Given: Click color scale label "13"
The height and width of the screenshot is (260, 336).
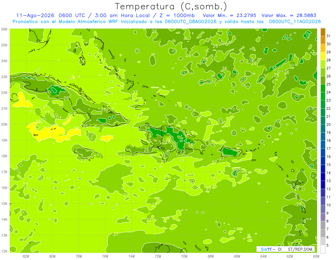Looking at the screenshot, I should pyautogui.click(x=329, y=181).
